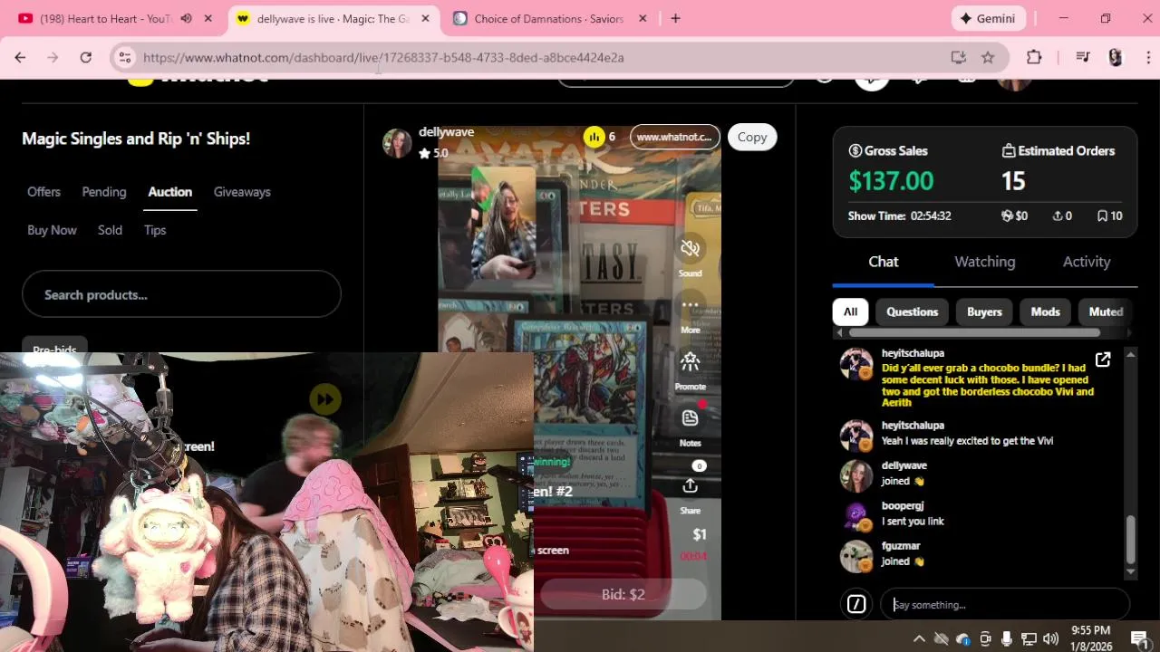Click the Bid: $2 button
The width and height of the screenshot is (1160, 652).
click(x=623, y=594)
